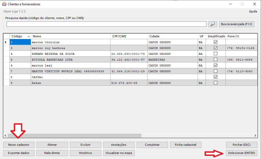Click CNPJ 22.333.830/0001-73 cell

[x=129, y=54]
